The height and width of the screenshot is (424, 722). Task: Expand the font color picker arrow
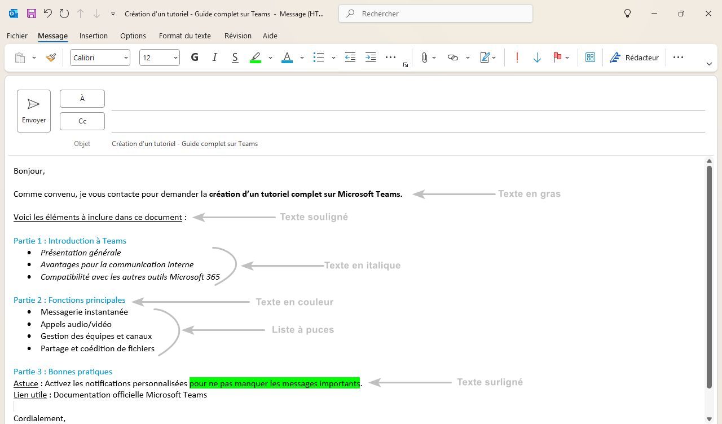302,58
